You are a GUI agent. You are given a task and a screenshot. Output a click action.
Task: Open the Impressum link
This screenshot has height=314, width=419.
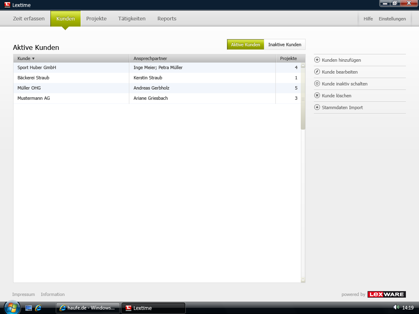click(23, 294)
